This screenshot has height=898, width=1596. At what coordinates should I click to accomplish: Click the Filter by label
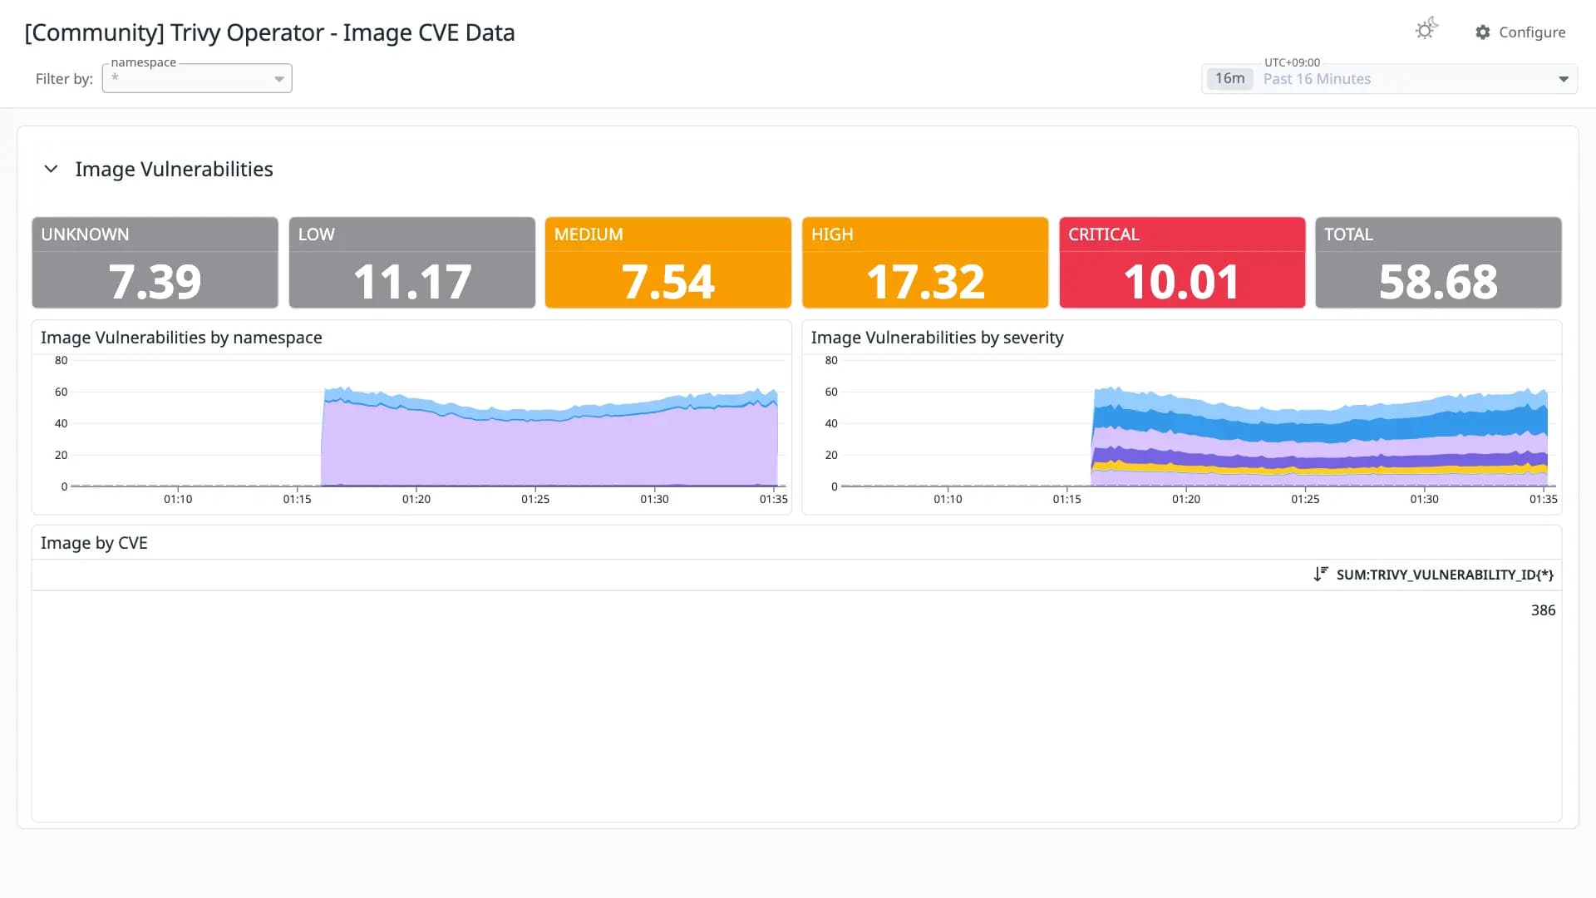point(64,79)
